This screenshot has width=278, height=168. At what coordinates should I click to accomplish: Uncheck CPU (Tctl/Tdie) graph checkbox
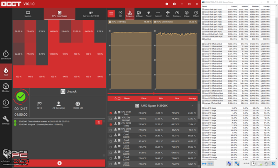click(111, 113)
